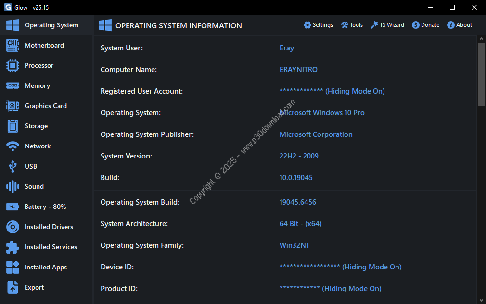Launch the TS Wizard

(387, 25)
